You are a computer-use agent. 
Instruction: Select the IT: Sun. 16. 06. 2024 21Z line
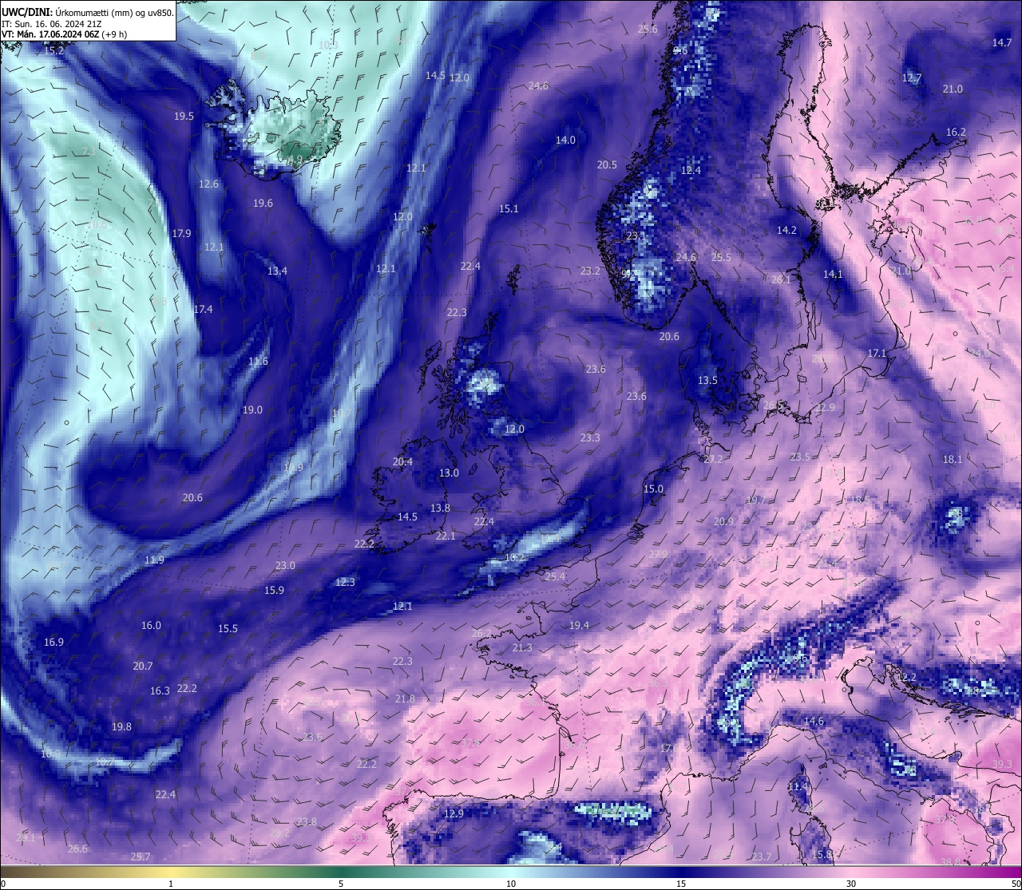pos(51,23)
